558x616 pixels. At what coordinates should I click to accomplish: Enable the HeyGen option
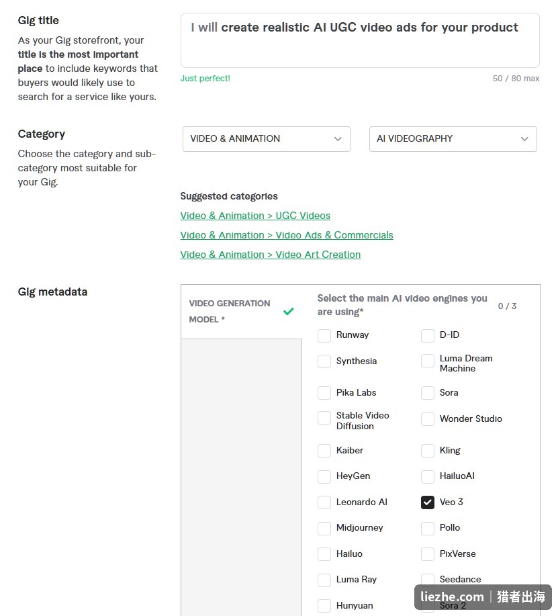point(324,476)
